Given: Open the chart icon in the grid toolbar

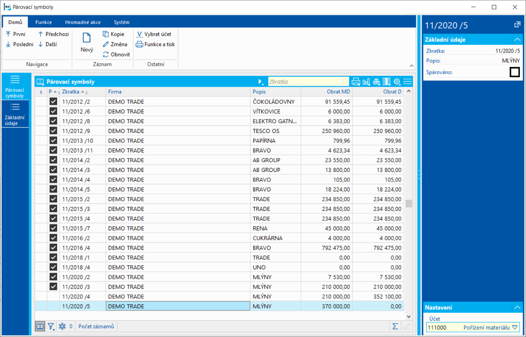Looking at the screenshot, I should (366, 82).
